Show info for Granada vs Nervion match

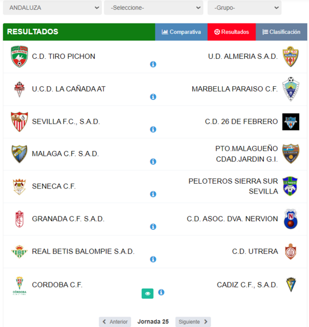(153, 227)
